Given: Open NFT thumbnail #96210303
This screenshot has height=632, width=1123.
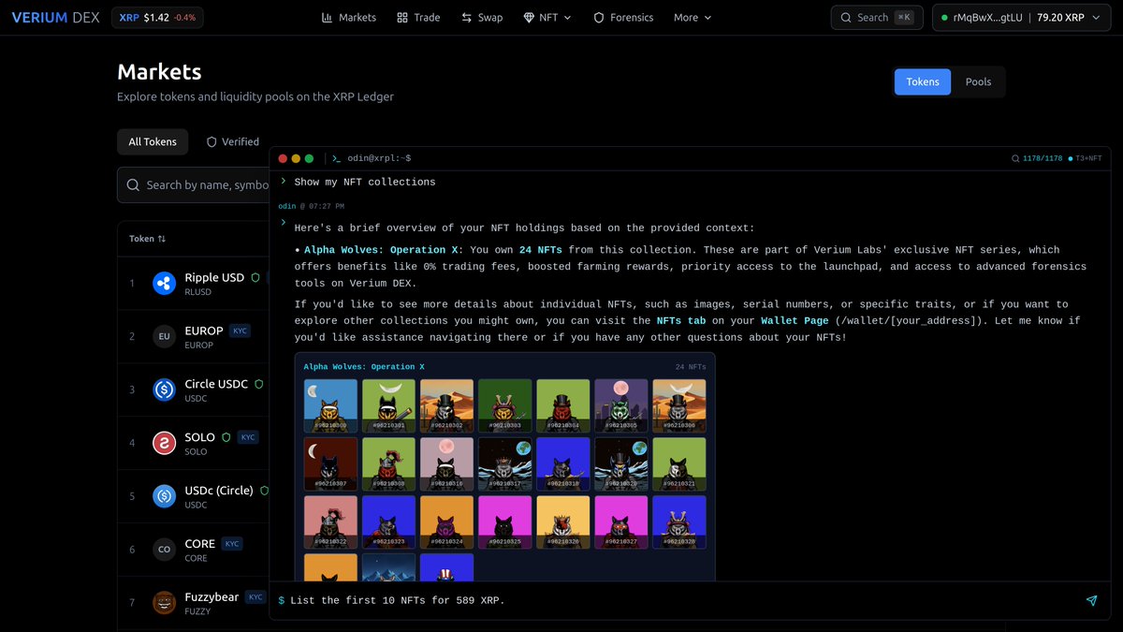Looking at the screenshot, I should coord(504,405).
